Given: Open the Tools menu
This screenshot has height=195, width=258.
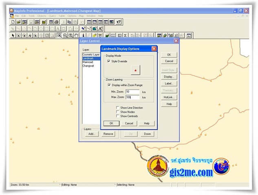Looking at the screenshot, I should click(x=32, y=16).
